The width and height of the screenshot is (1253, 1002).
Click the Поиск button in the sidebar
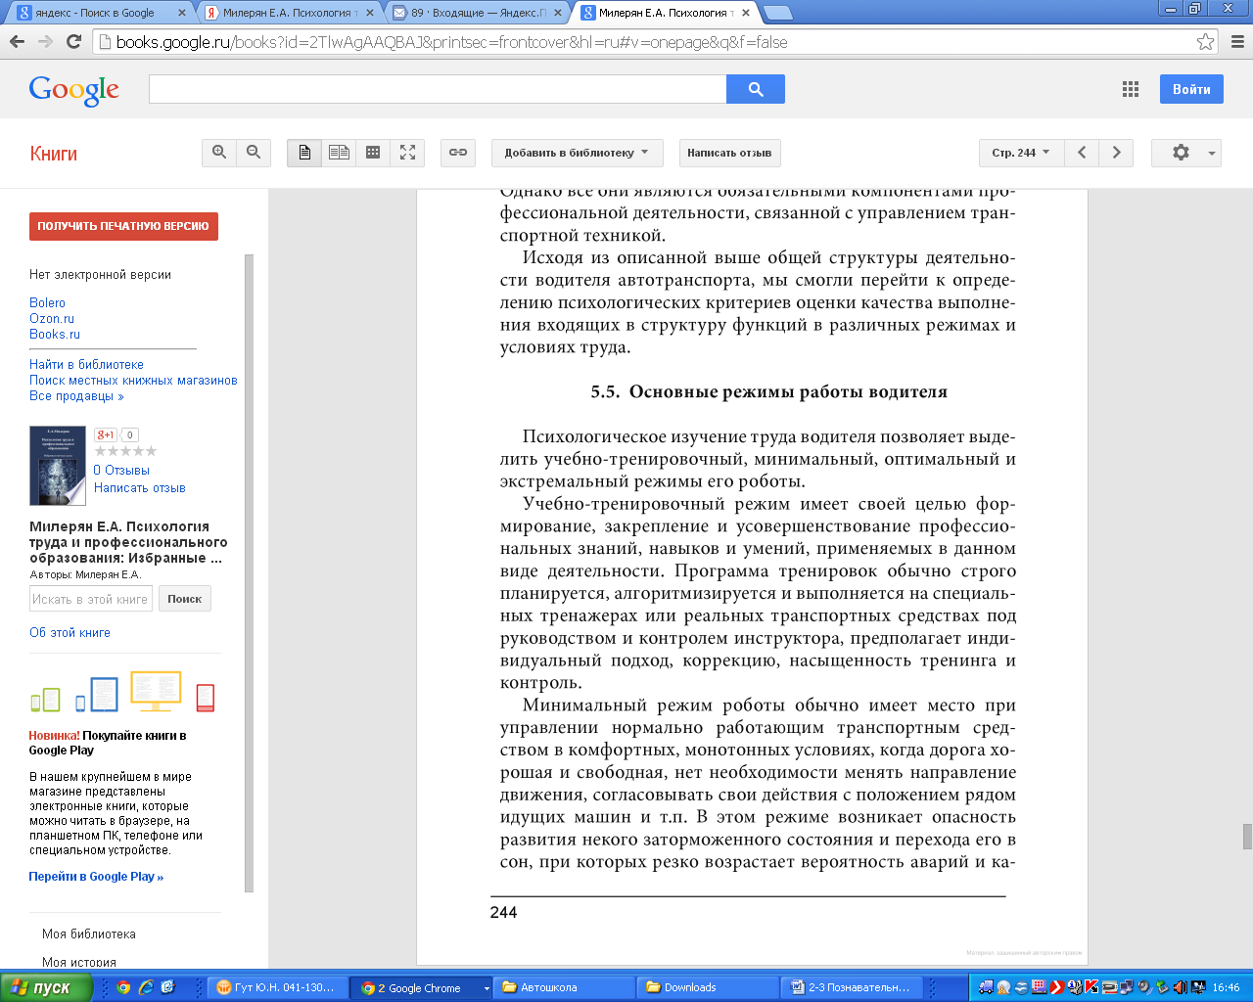[x=184, y=599]
